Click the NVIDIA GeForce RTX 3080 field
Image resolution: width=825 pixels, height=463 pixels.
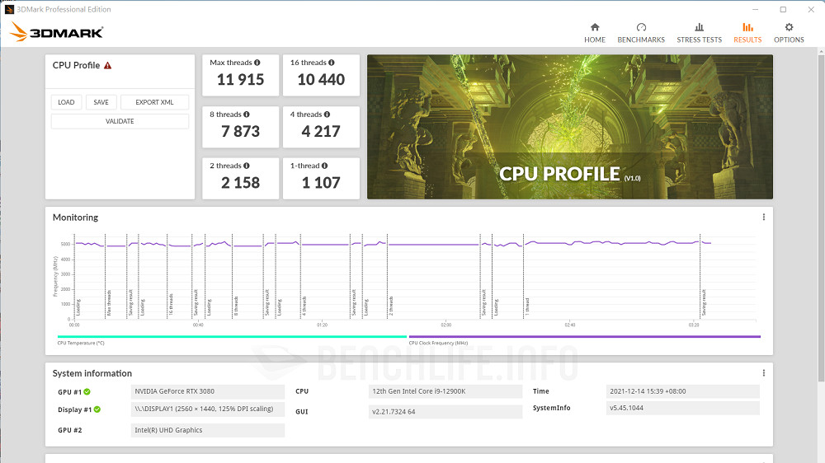pyautogui.click(x=207, y=391)
